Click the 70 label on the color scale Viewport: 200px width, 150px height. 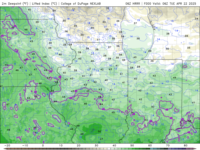(x=168, y=145)
